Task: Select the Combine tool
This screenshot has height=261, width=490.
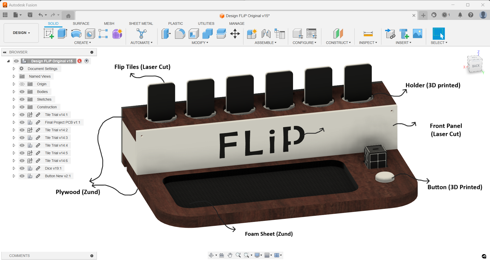Action: pos(207,34)
